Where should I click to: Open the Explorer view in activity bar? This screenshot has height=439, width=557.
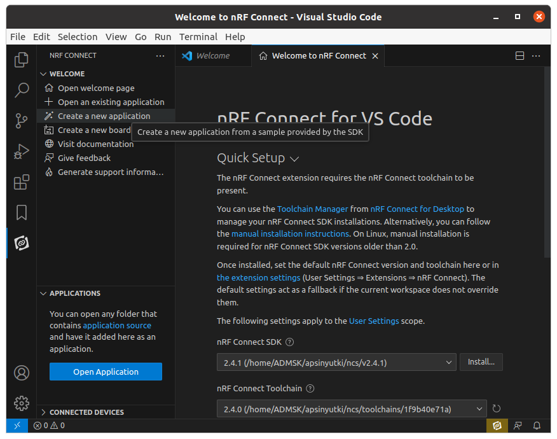coord(22,60)
